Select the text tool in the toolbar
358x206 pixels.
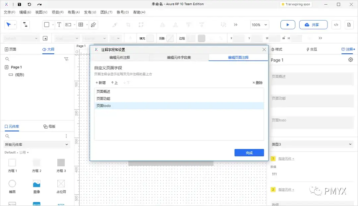(x=59, y=25)
